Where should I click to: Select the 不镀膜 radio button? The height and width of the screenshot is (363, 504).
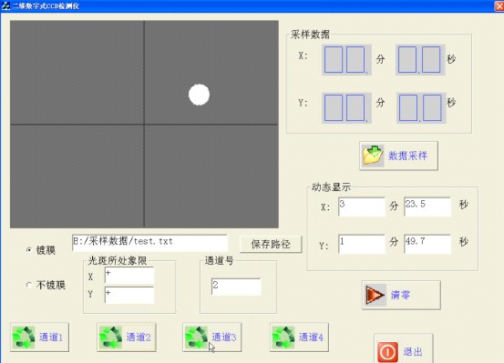(29, 285)
